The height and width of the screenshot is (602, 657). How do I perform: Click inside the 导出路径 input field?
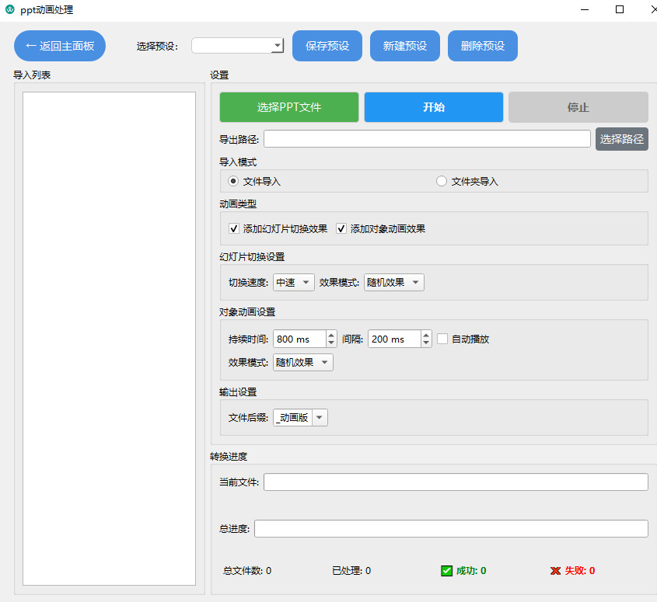click(x=426, y=138)
